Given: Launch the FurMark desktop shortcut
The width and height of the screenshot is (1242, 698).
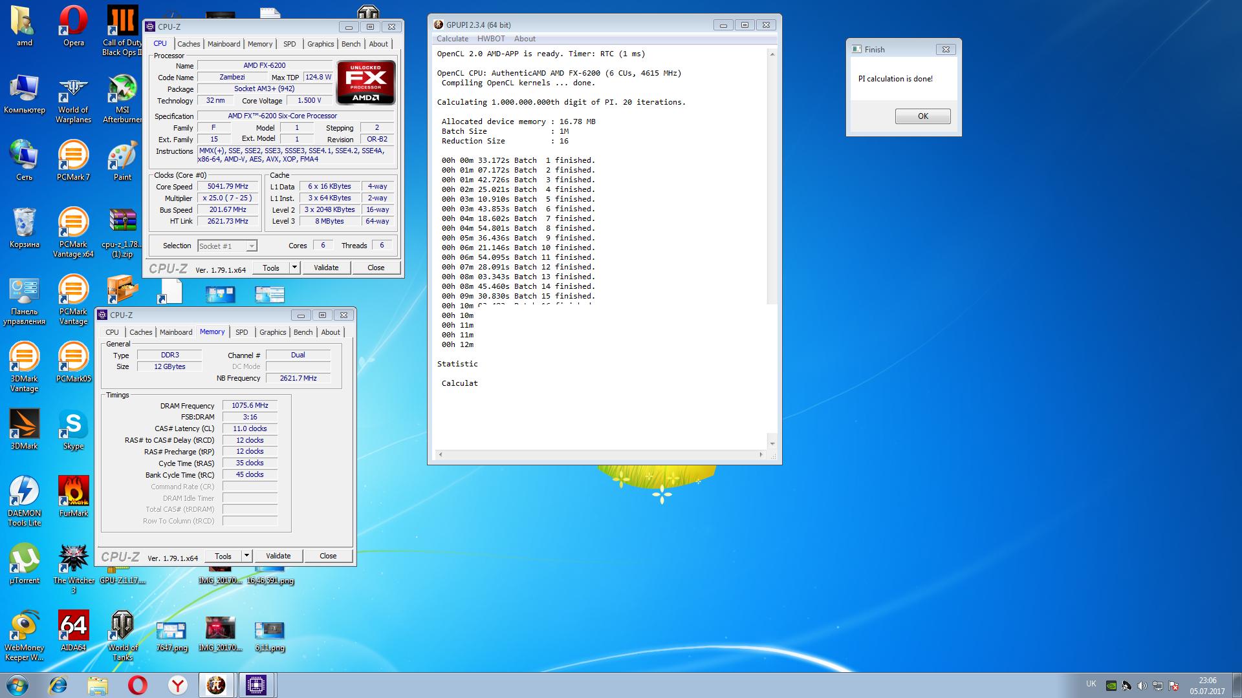Looking at the screenshot, I should pos(73,496).
